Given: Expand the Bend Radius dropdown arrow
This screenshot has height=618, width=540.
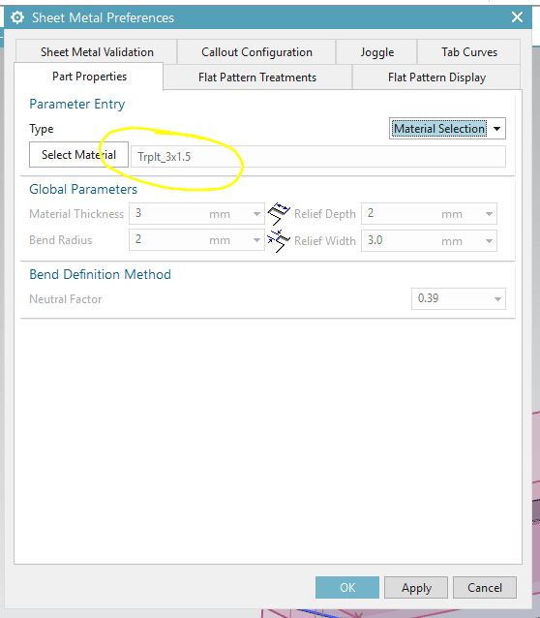Looking at the screenshot, I should [256, 240].
